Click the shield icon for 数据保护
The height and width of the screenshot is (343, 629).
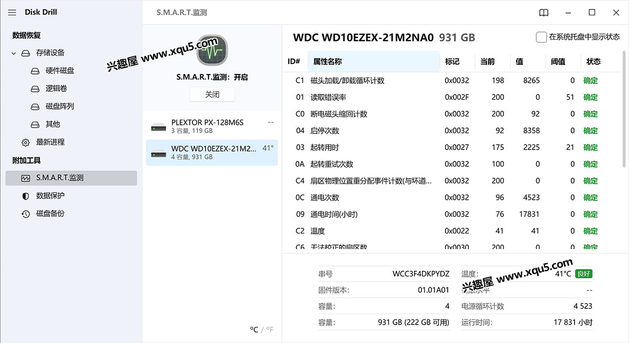pyautogui.click(x=26, y=196)
